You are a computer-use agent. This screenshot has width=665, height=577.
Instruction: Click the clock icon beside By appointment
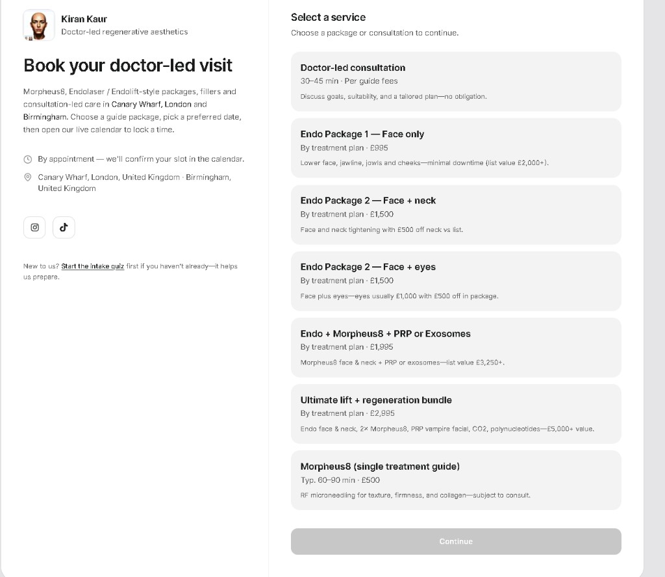coord(27,160)
